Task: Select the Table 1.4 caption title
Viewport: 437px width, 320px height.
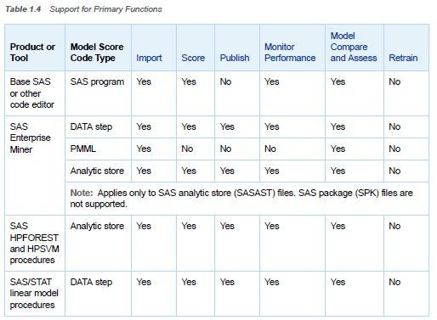Action: tap(83, 9)
